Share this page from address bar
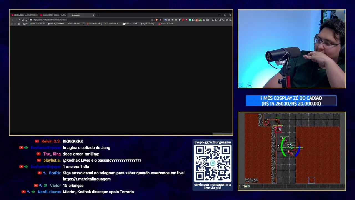 [x=152, y=20]
